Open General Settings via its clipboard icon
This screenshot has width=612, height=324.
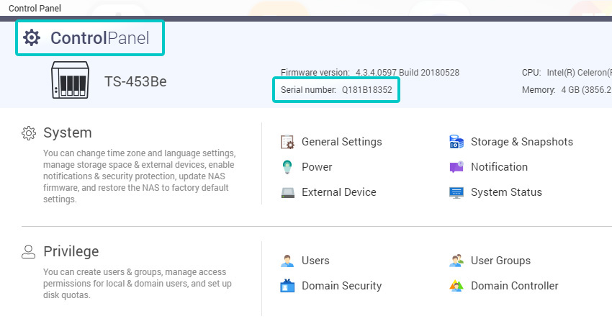[287, 142]
